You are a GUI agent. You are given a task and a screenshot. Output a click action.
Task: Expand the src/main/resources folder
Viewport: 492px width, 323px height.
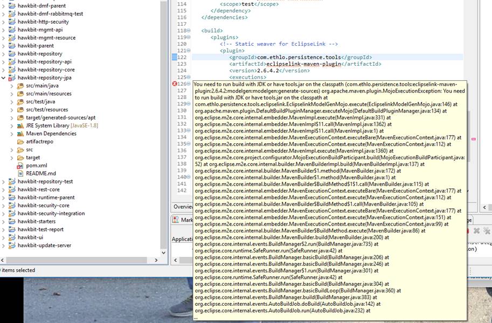tap(12, 94)
